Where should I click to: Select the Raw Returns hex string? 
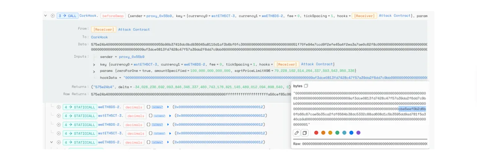(x=191, y=94)
